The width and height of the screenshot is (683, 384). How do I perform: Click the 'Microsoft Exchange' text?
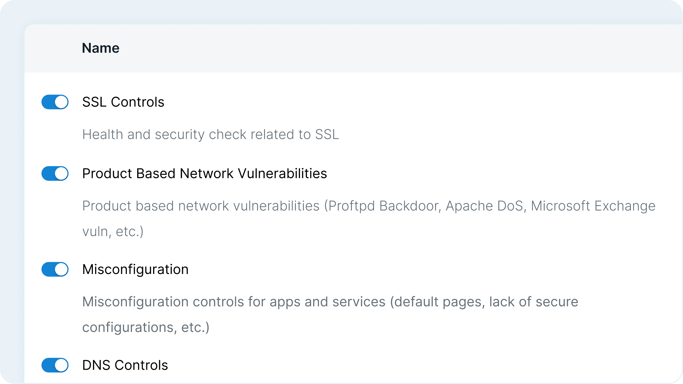(x=593, y=206)
